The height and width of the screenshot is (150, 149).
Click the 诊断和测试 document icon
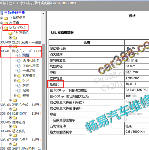click(19, 65)
